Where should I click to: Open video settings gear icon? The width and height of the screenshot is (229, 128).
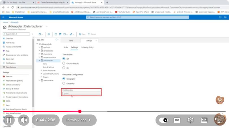(x=191, y=120)
